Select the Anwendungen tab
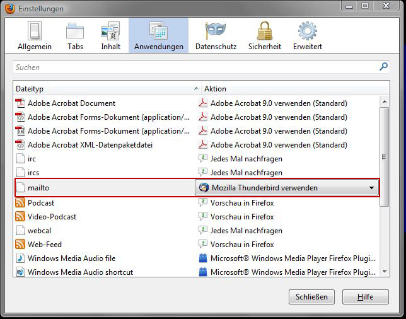 tap(158, 35)
